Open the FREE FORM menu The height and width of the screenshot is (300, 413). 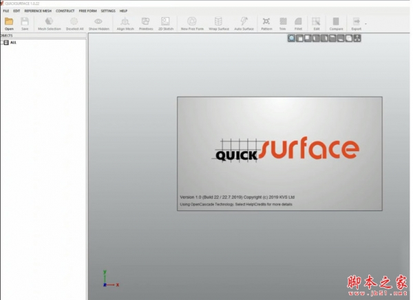[x=87, y=11]
